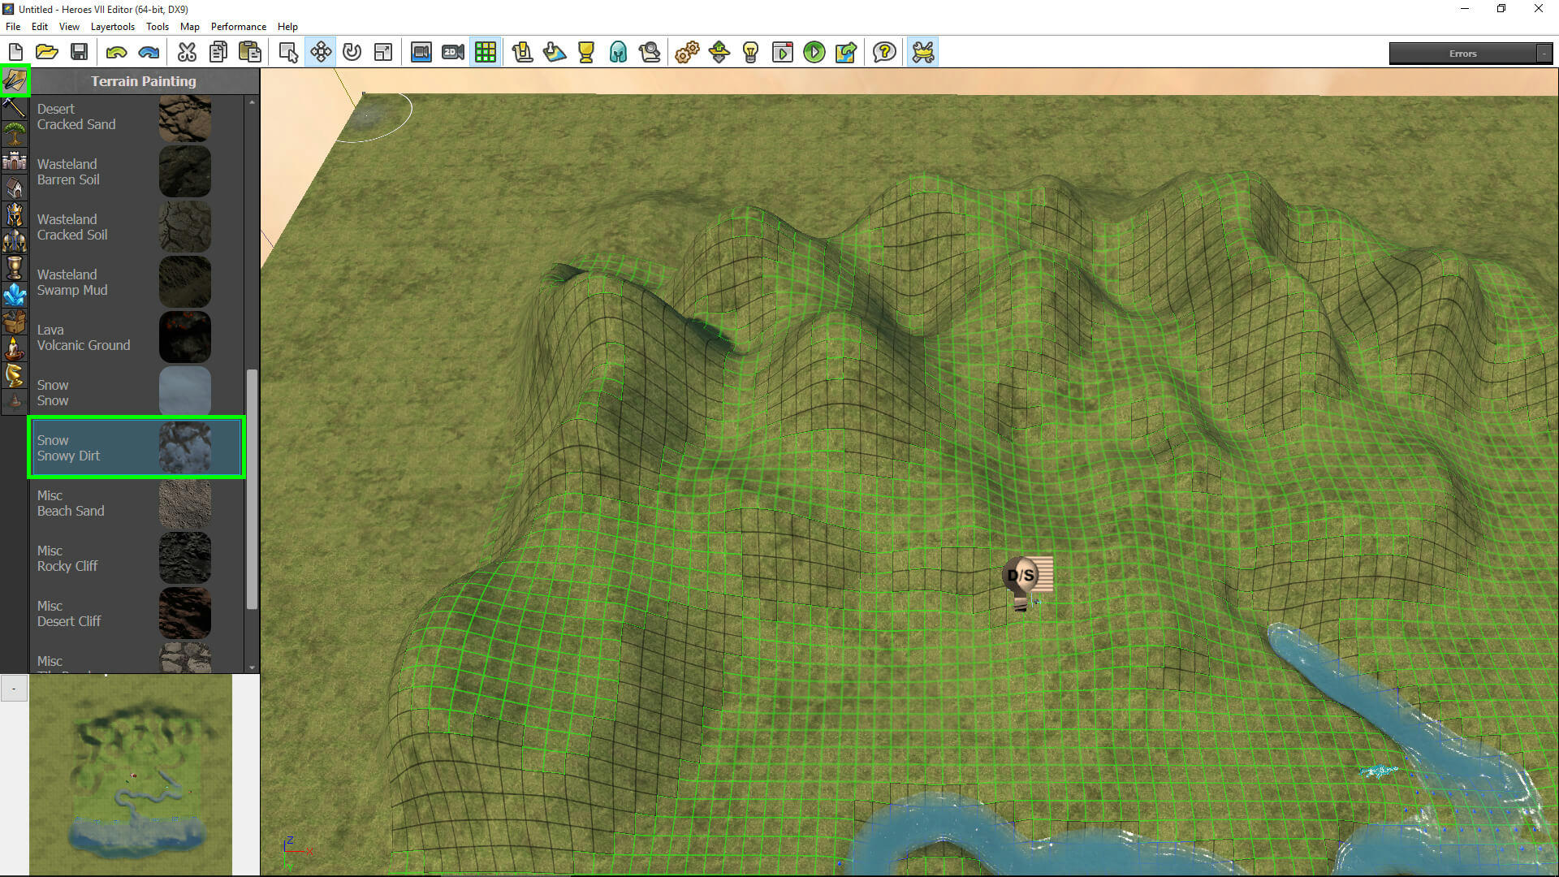1559x877 pixels.
Task: Open the golden chess knight category
Action: [15, 375]
